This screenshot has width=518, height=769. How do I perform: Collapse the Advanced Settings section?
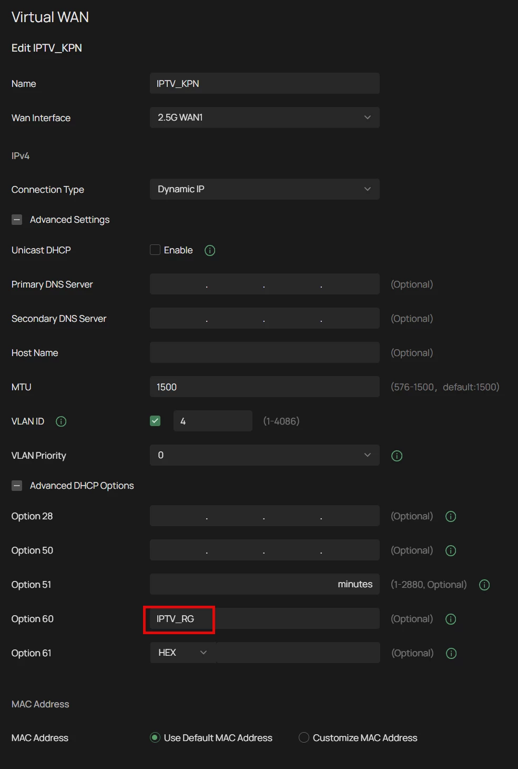17,220
